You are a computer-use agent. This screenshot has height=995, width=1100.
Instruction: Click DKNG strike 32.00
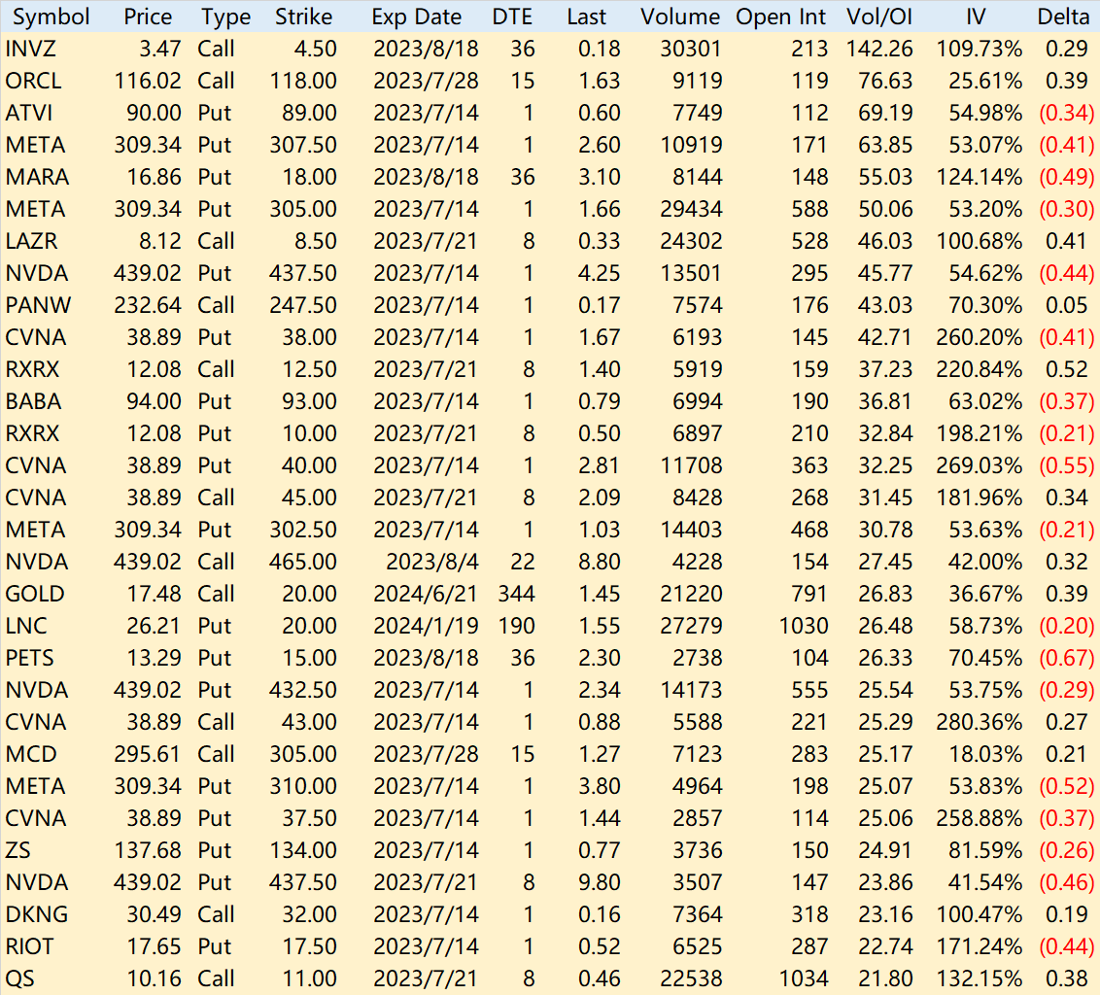click(x=309, y=914)
